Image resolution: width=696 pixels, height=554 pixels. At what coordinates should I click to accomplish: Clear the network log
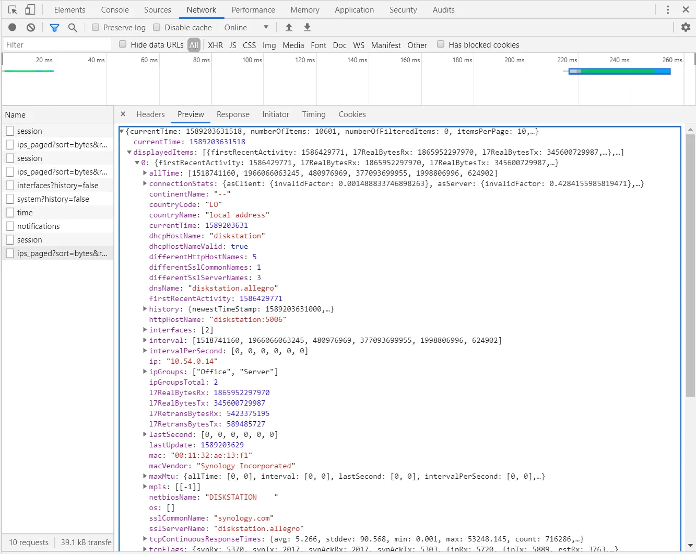pyautogui.click(x=31, y=27)
